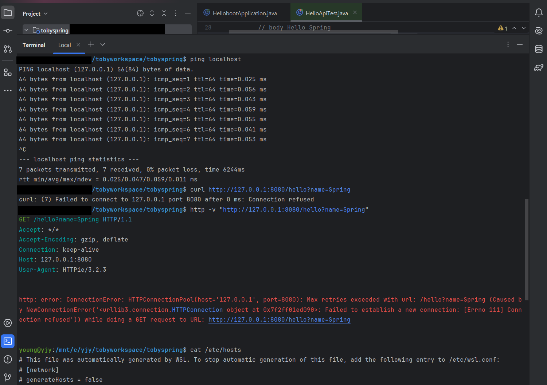Open the Database tool window
Image resolution: width=547 pixels, height=385 pixels.
coord(539,49)
